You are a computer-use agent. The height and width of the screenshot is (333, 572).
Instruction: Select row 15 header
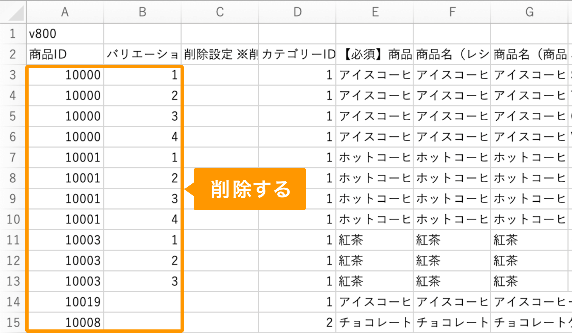click(x=13, y=323)
